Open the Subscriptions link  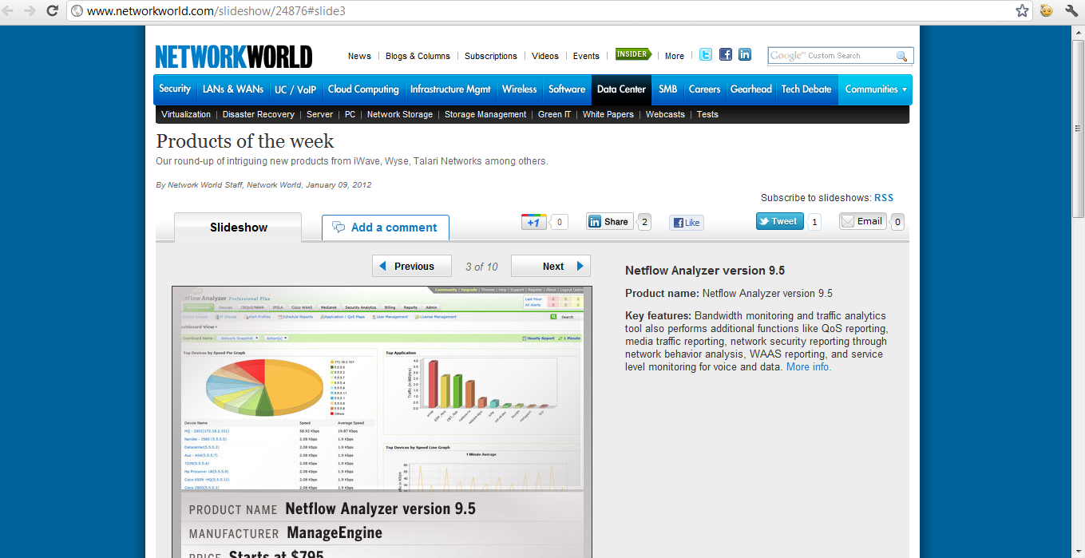click(491, 56)
